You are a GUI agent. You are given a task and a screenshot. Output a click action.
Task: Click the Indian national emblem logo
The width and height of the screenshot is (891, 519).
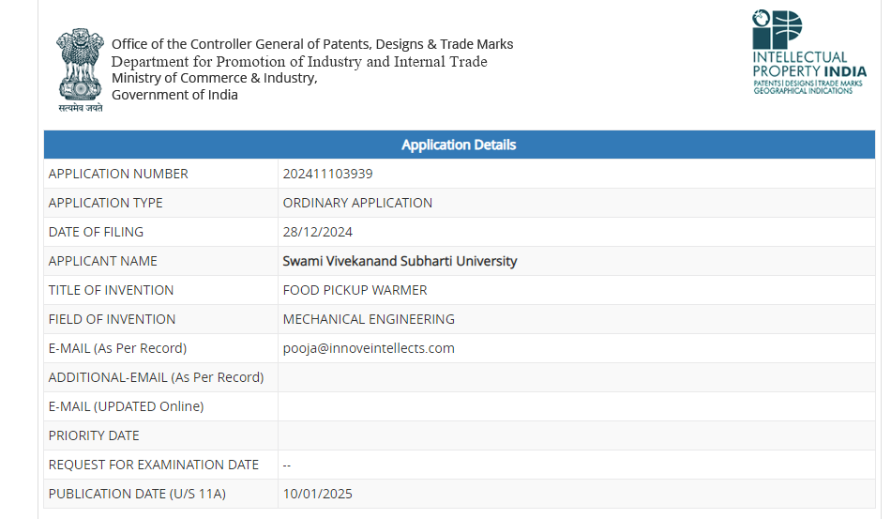click(79, 68)
